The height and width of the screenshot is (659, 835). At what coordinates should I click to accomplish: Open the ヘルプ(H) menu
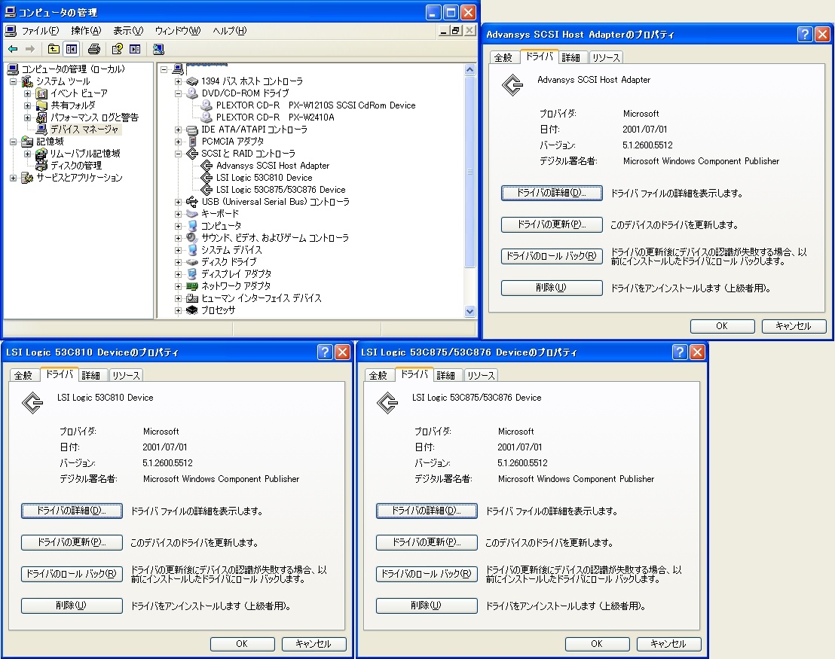click(x=230, y=31)
